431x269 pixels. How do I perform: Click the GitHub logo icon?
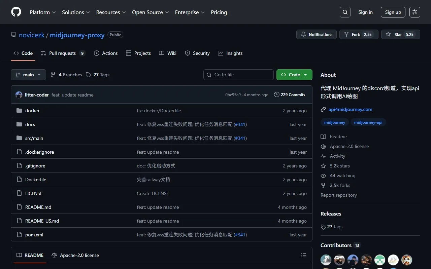(16, 12)
